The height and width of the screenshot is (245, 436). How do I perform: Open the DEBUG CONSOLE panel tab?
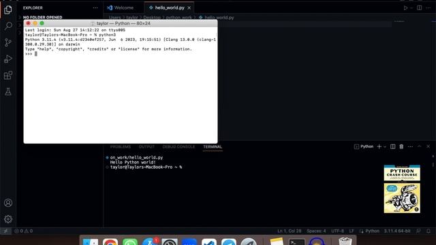click(178, 147)
